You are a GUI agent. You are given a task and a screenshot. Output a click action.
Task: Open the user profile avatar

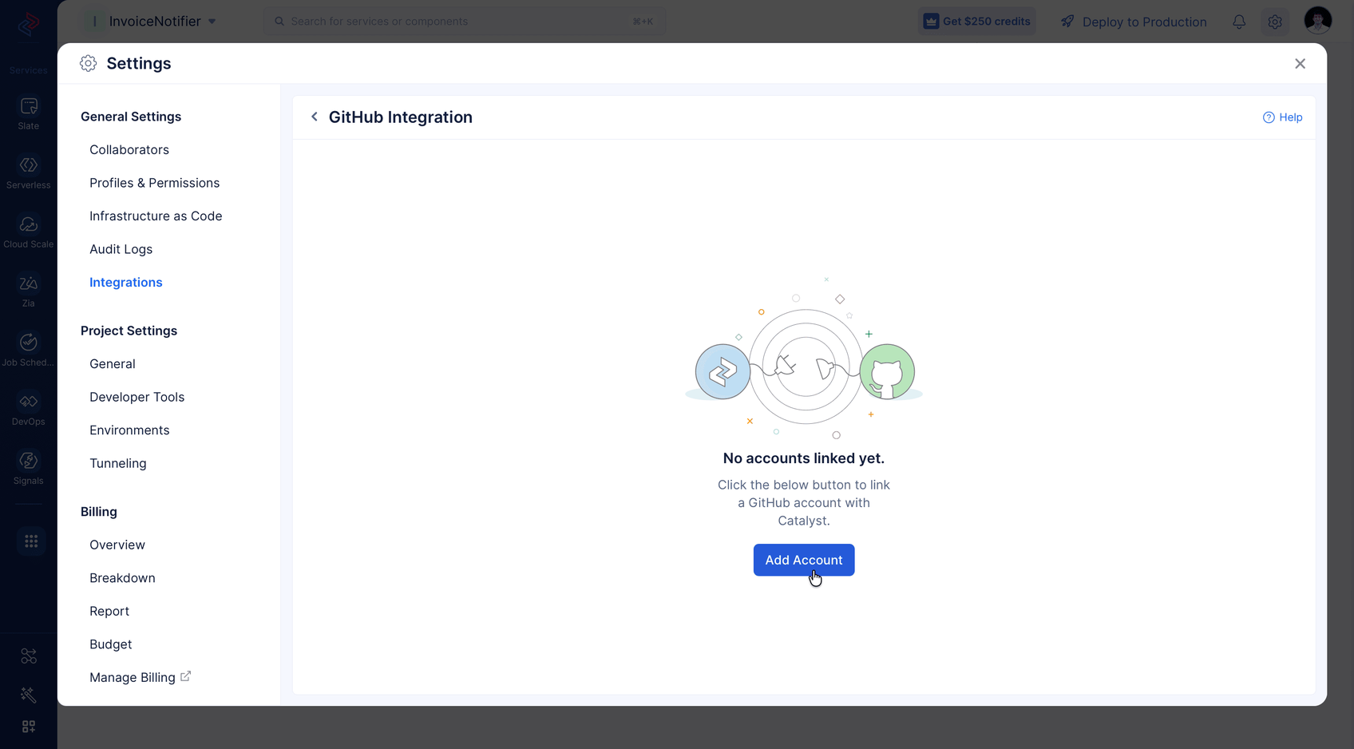pyautogui.click(x=1318, y=21)
